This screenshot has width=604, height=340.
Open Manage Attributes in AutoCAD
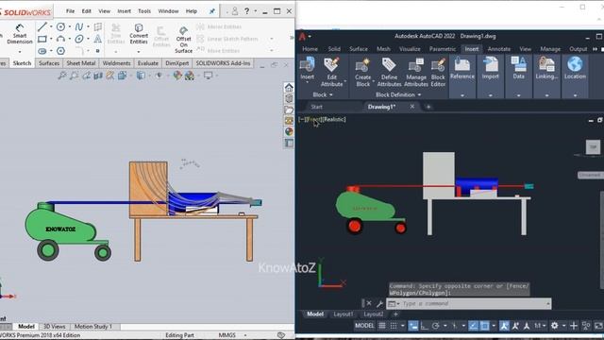pos(416,73)
